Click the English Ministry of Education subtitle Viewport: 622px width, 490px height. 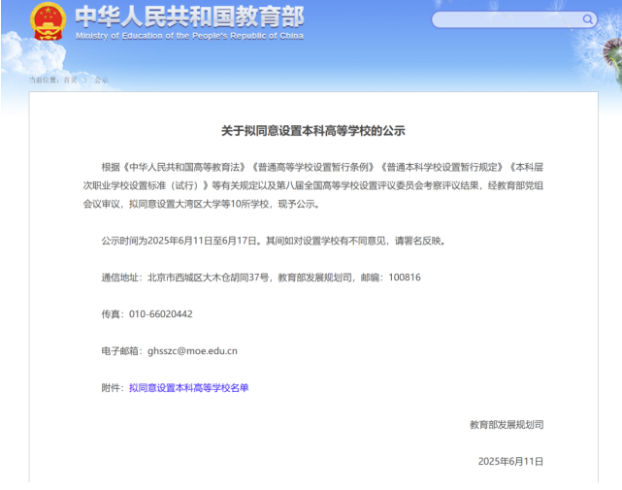tap(189, 36)
